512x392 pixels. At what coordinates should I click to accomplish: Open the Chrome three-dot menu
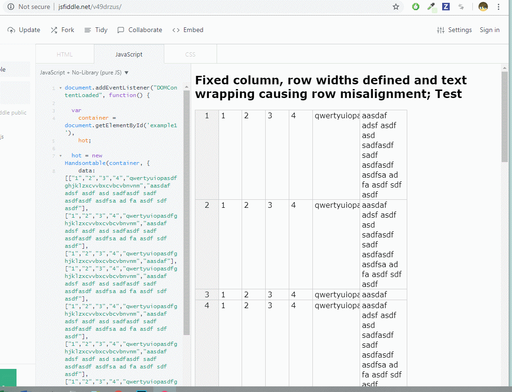coord(499,7)
